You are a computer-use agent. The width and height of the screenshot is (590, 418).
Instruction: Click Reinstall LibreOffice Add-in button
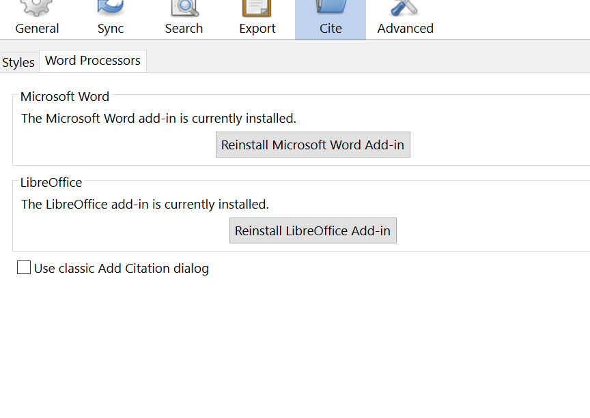point(313,230)
